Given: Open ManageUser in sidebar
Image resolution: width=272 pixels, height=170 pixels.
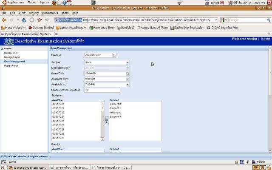Looking at the screenshot, I should coord(11,53).
